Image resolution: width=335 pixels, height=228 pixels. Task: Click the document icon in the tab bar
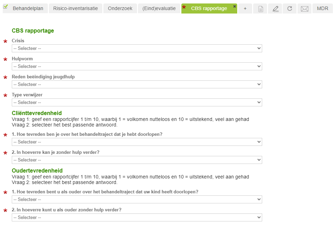(260, 9)
